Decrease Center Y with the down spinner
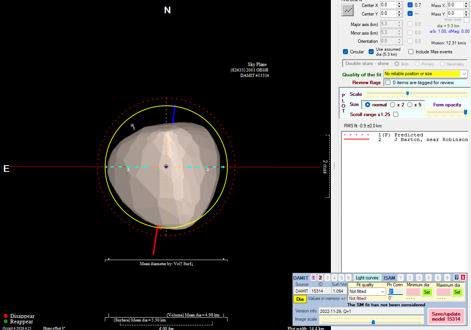This screenshot has width=471, height=330. [399, 16]
